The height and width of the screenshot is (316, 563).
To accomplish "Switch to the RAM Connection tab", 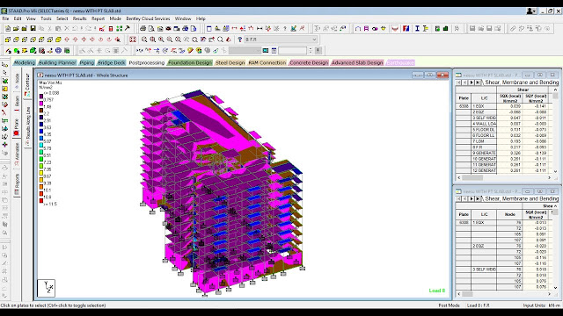I will coord(267,62).
